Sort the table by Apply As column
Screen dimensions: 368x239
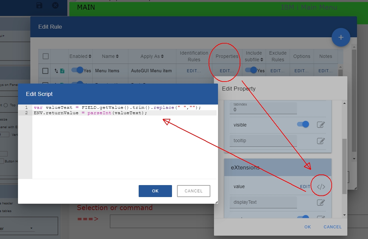(152, 56)
